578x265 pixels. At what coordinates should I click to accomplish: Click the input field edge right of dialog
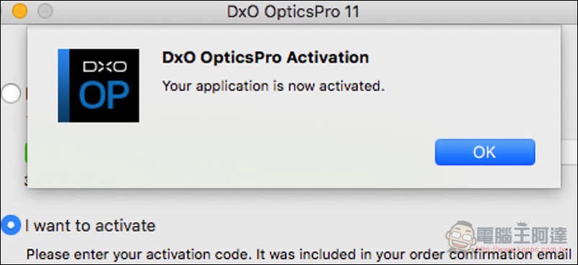click(x=569, y=152)
